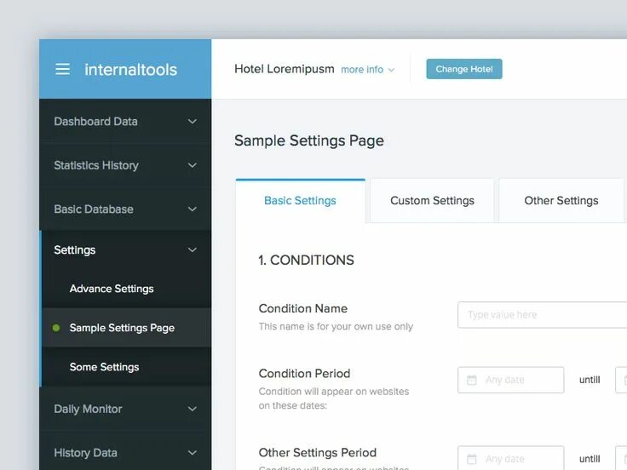Open Basic Database menu item
Image resolution: width=627 pixels, height=470 pixels.
pos(125,209)
